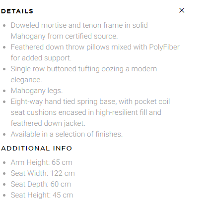Image resolution: width=207 pixels, height=199 pixels.
Task: Click the Eight-way hand tied spring base line
Action: point(90,101)
